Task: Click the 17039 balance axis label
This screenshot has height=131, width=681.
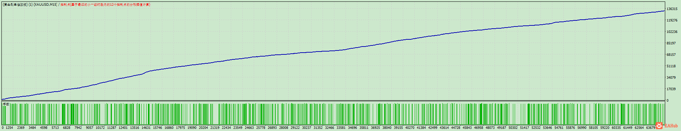Action: [671, 89]
